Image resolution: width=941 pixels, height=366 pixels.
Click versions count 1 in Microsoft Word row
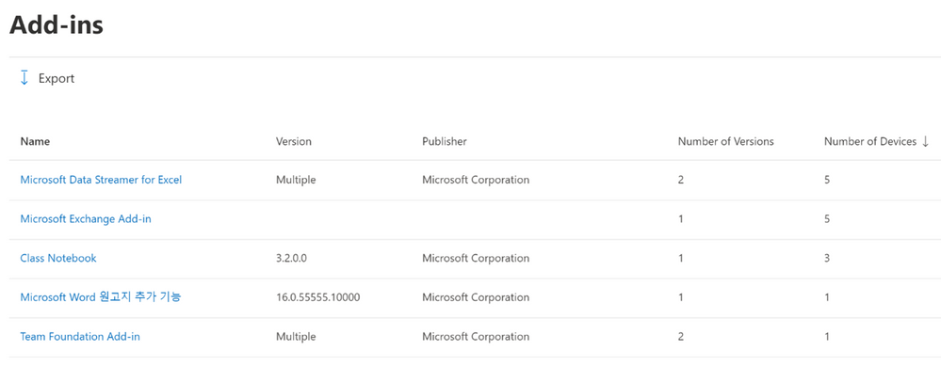(680, 297)
